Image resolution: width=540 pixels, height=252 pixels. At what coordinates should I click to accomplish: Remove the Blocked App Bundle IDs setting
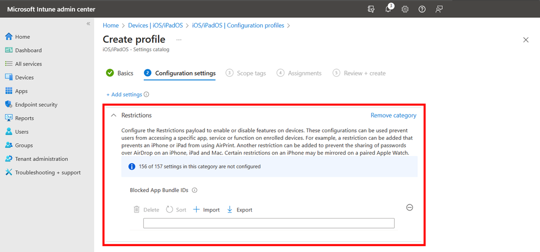coord(410,208)
